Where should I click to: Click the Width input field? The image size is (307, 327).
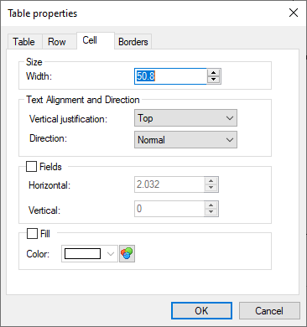(x=170, y=76)
